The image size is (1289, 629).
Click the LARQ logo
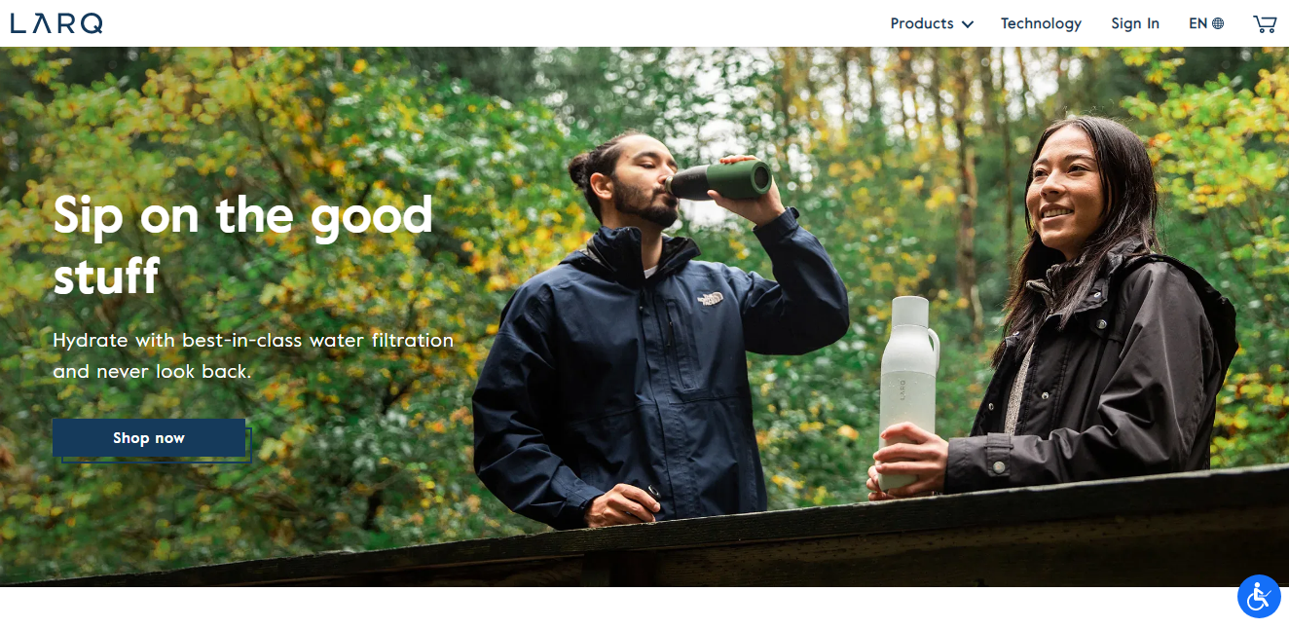point(56,23)
